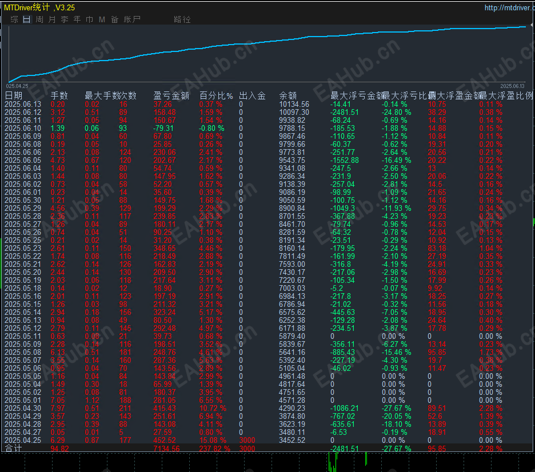Click the 7134.56 total profit value
This screenshot has height=472, width=535.
pos(166,449)
